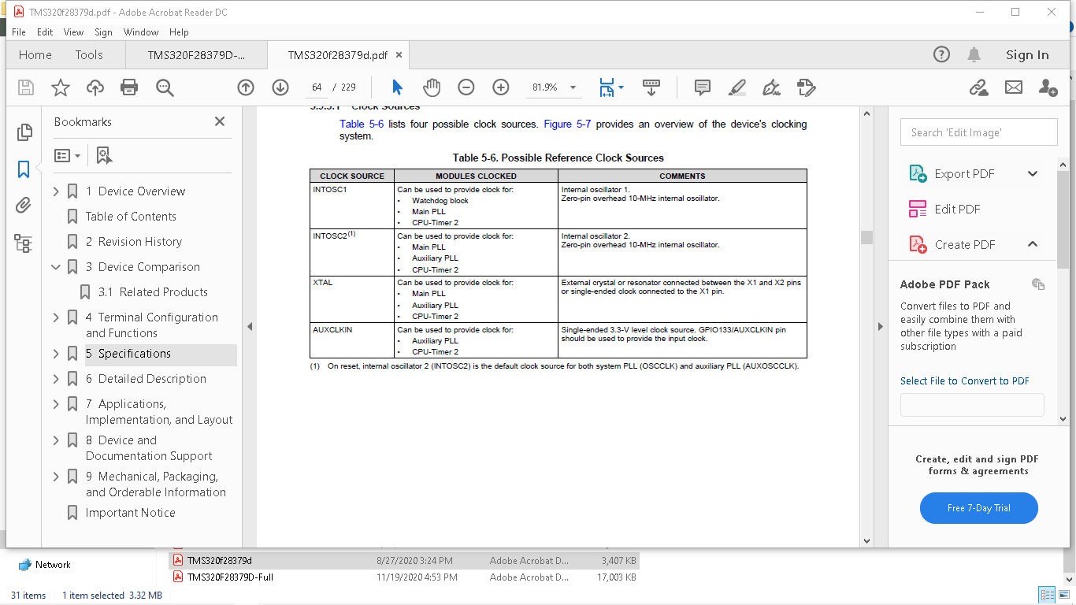This screenshot has height=605, width=1076.
Task: Expand the Export PDF section
Action: 1033,174
